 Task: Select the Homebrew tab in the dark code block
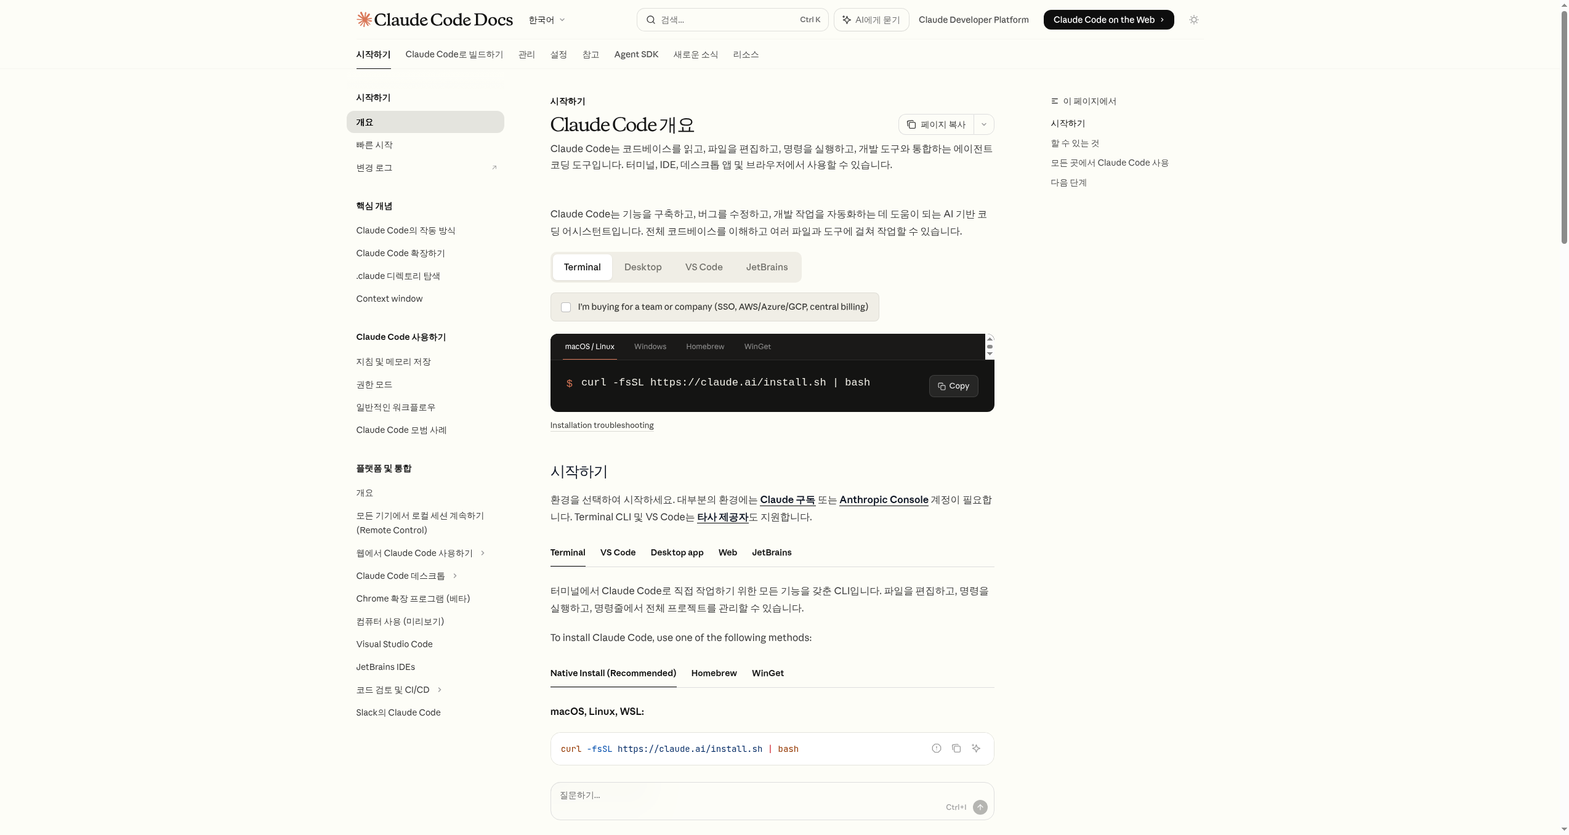pyautogui.click(x=704, y=347)
